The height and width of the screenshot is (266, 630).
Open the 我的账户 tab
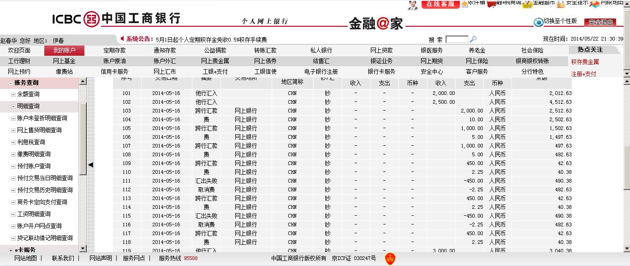(x=64, y=51)
